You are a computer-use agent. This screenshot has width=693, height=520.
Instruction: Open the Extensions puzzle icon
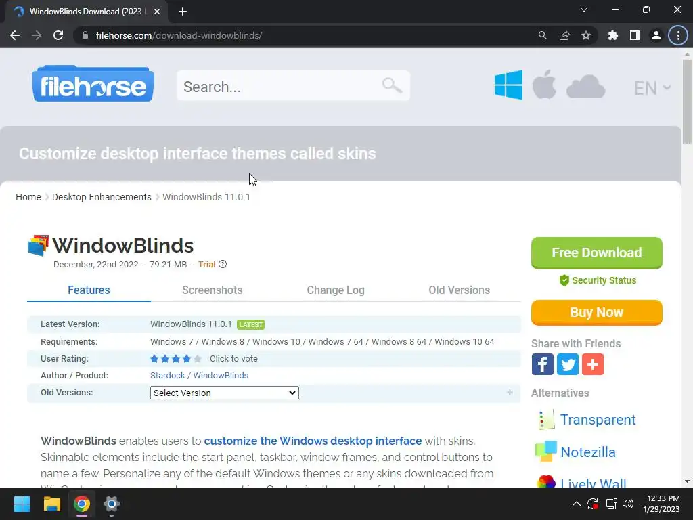613,35
